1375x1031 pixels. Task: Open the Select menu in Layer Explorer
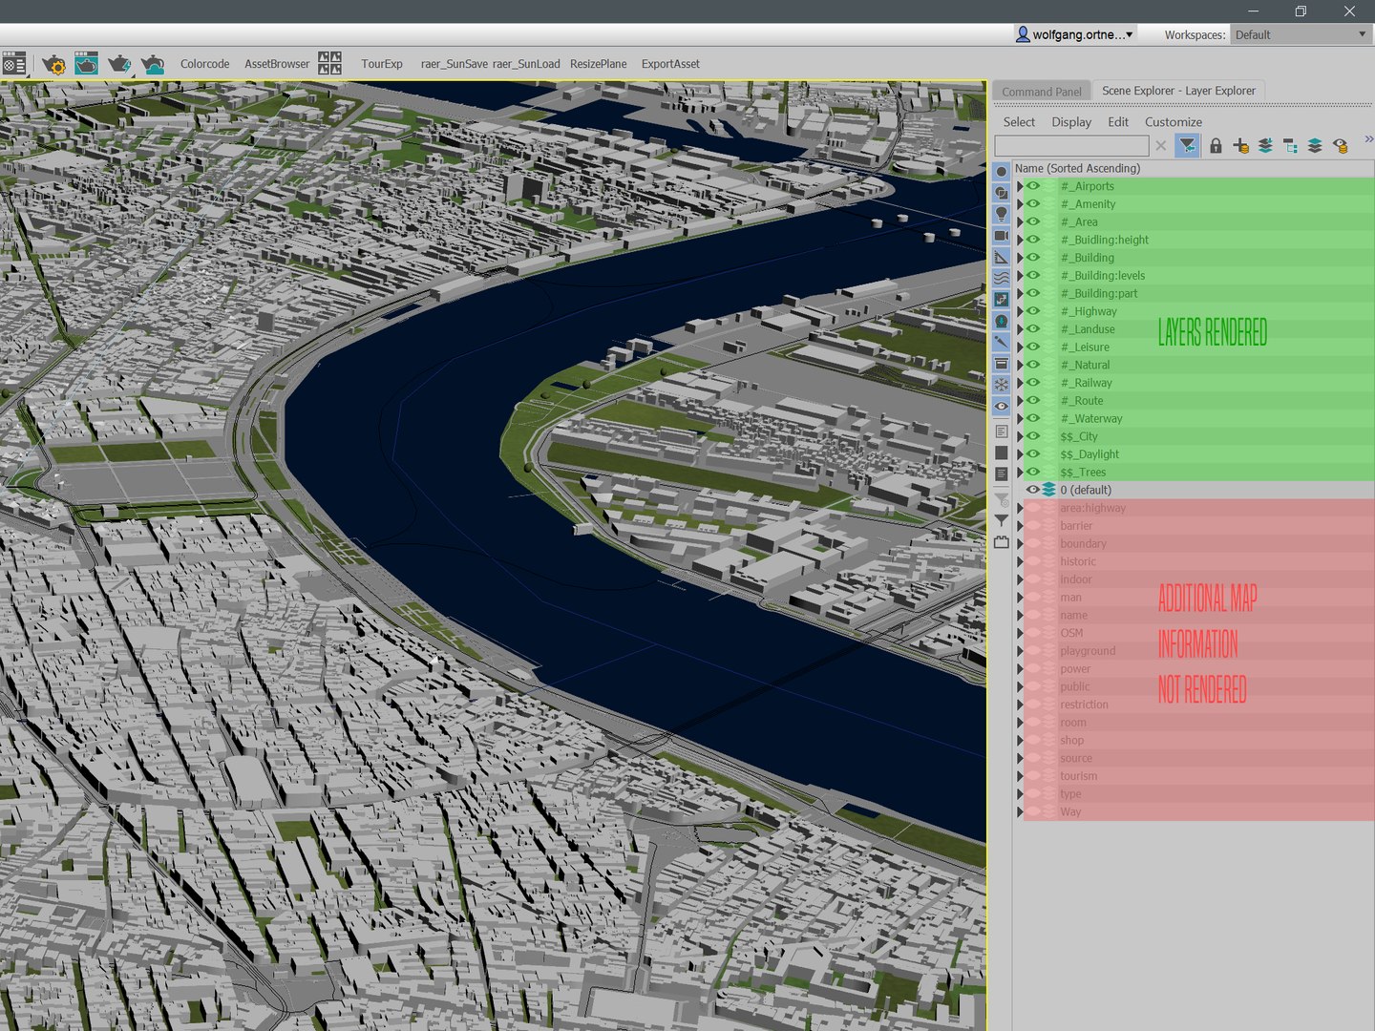[1019, 122]
